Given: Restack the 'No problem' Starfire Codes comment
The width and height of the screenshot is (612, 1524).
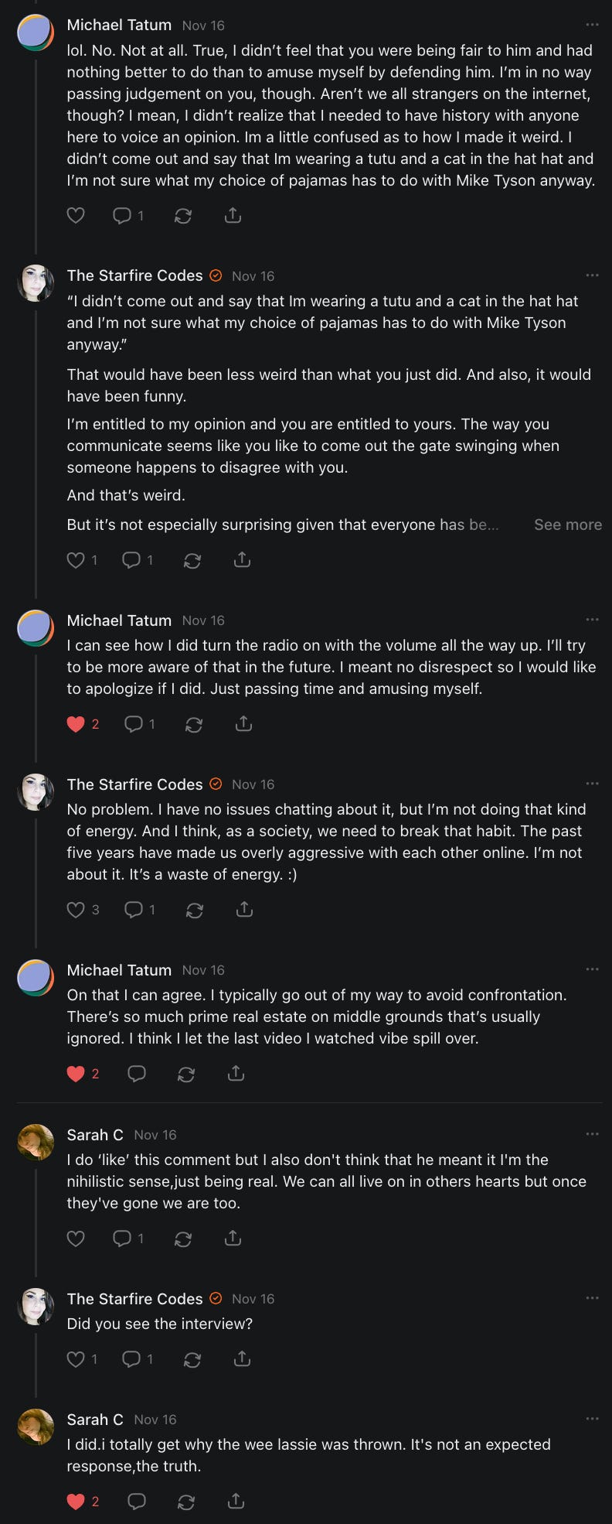Looking at the screenshot, I should (x=195, y=910).
